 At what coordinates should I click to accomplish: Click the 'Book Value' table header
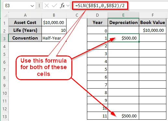[152, 22]
